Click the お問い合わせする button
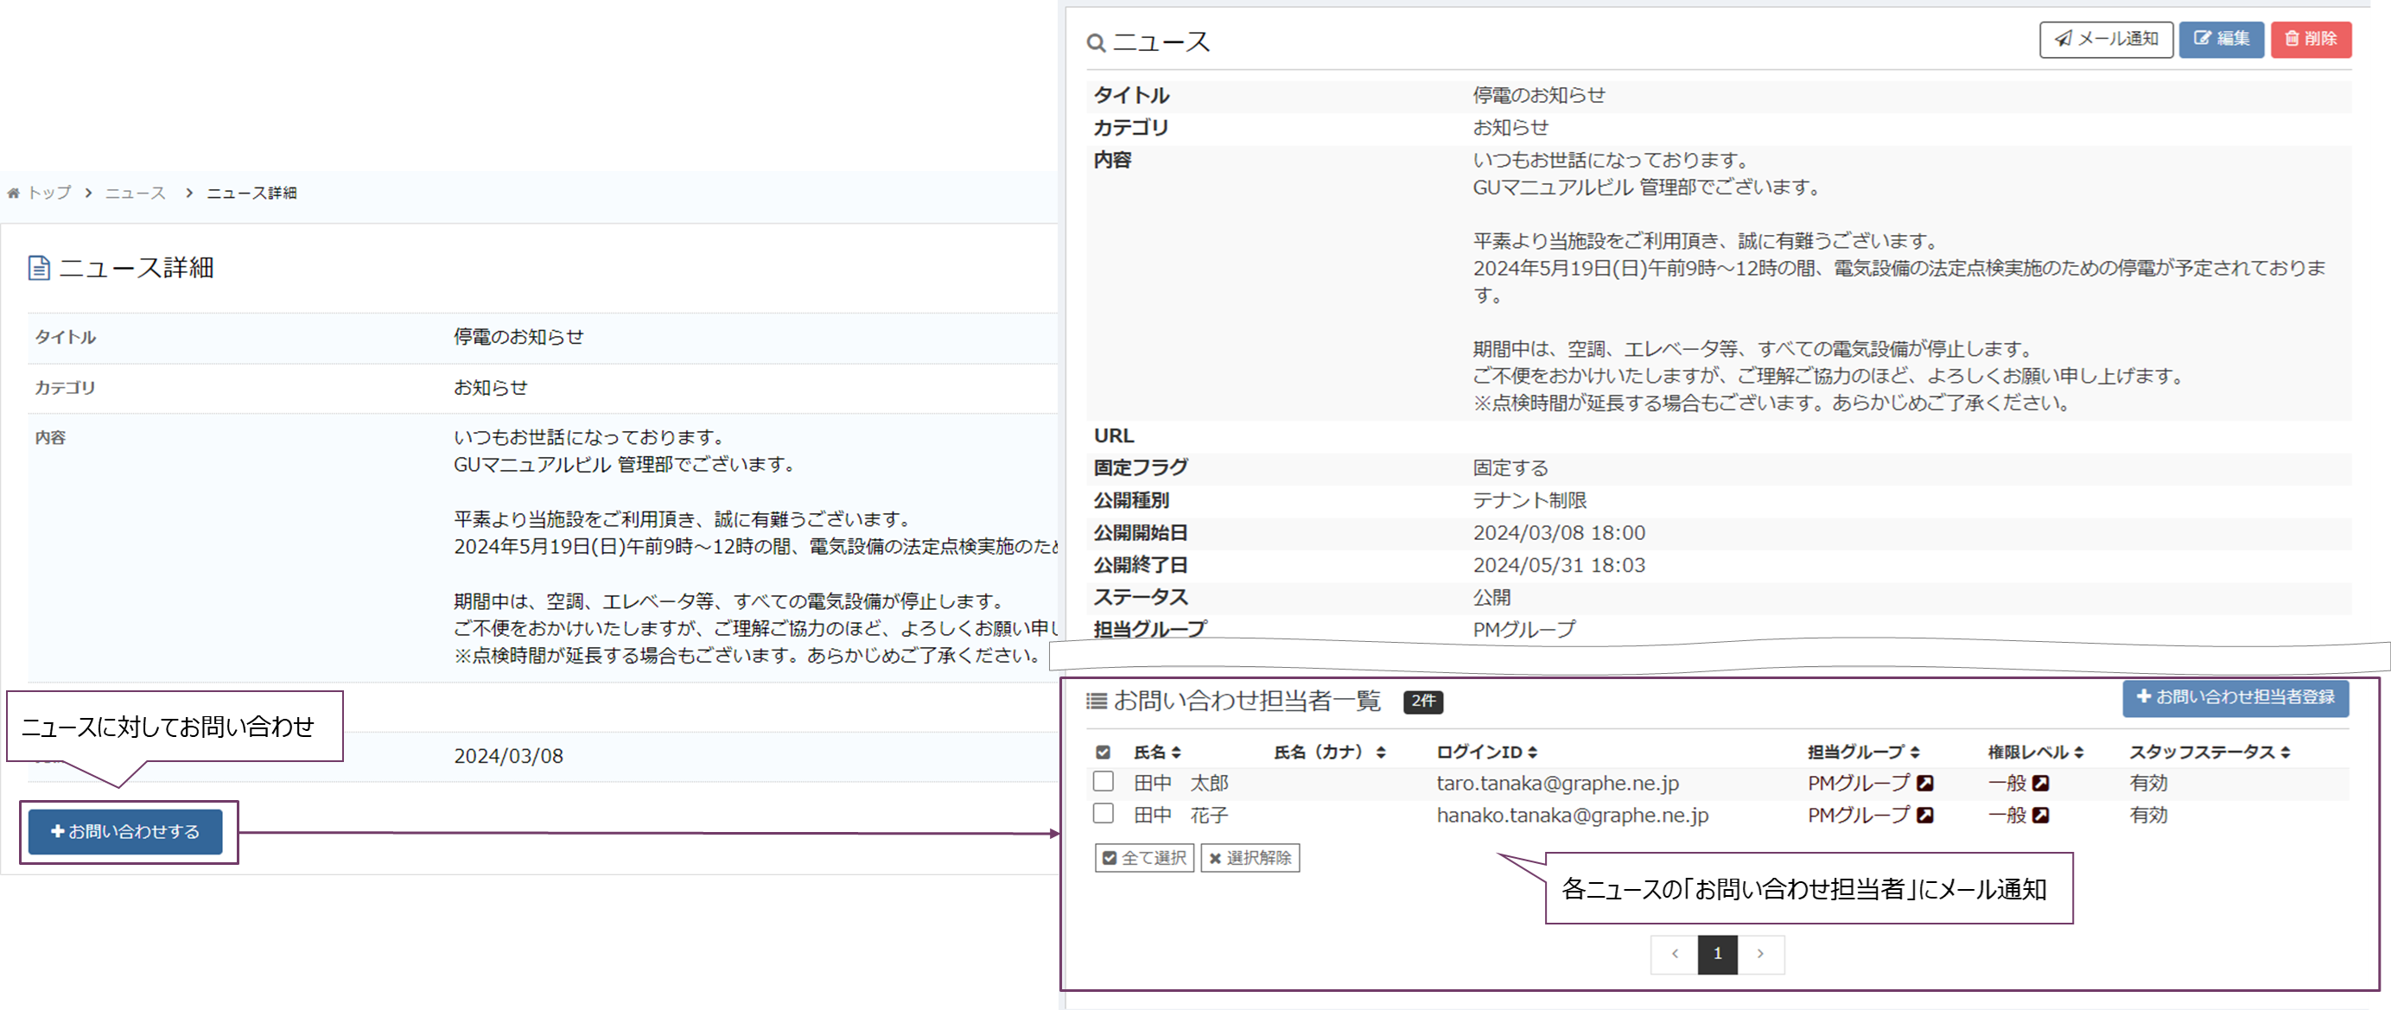 [x=125, y=832]
